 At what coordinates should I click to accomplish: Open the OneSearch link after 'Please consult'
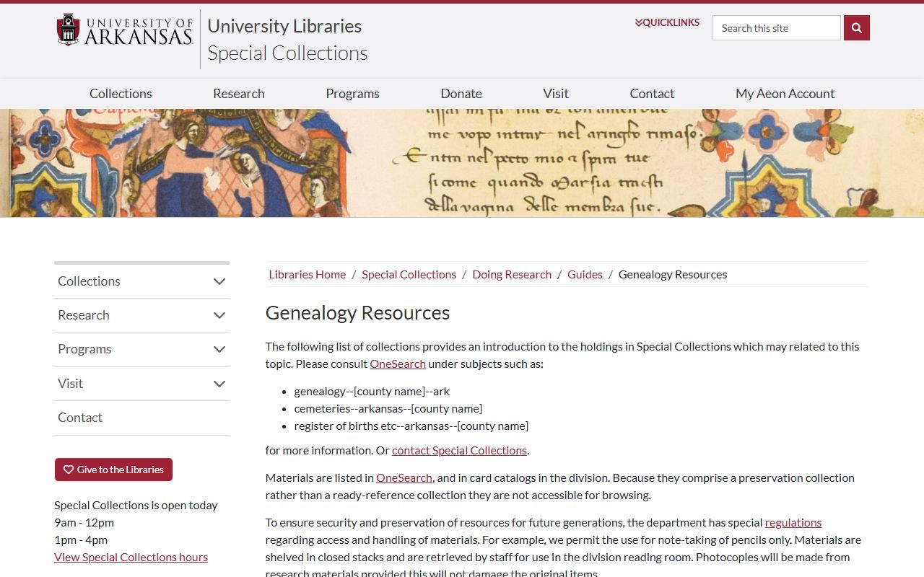click(398, 364)
